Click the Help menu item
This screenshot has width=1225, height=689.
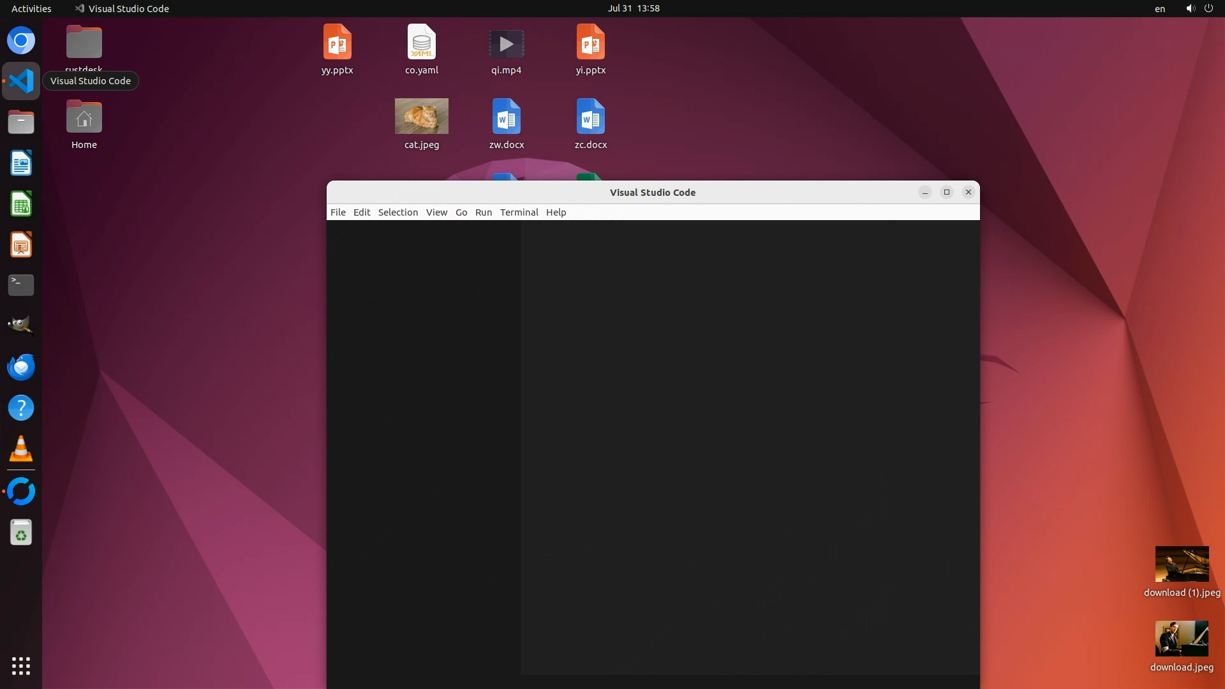click(x=556, y=212)
